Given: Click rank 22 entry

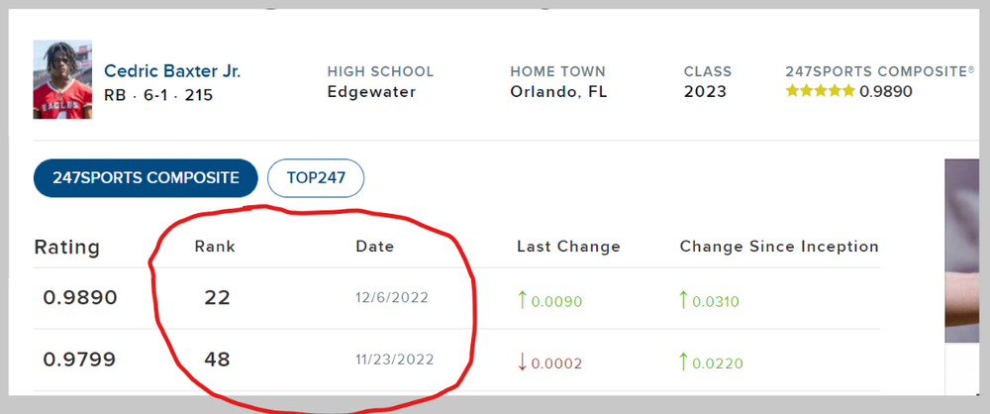Looking at the screenshot, I should 217,298.
